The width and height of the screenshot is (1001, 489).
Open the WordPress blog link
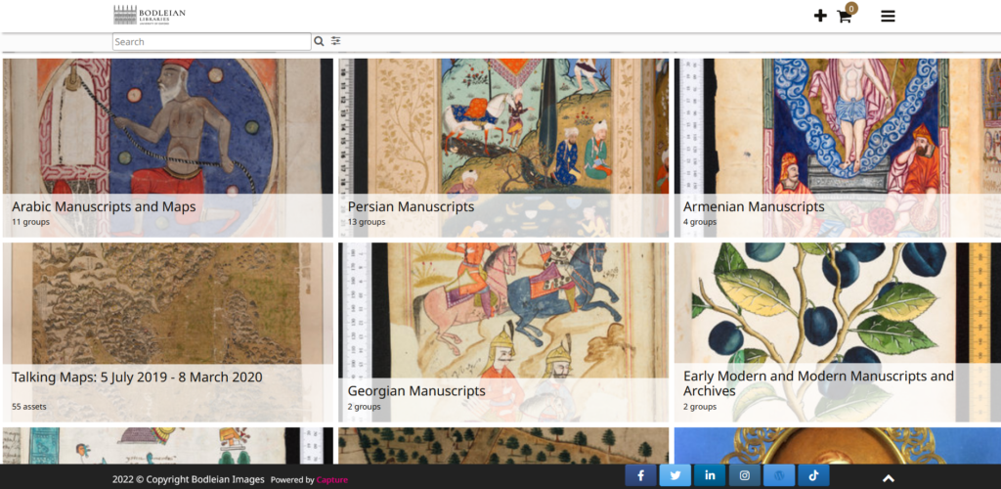(x=779, y=476)
